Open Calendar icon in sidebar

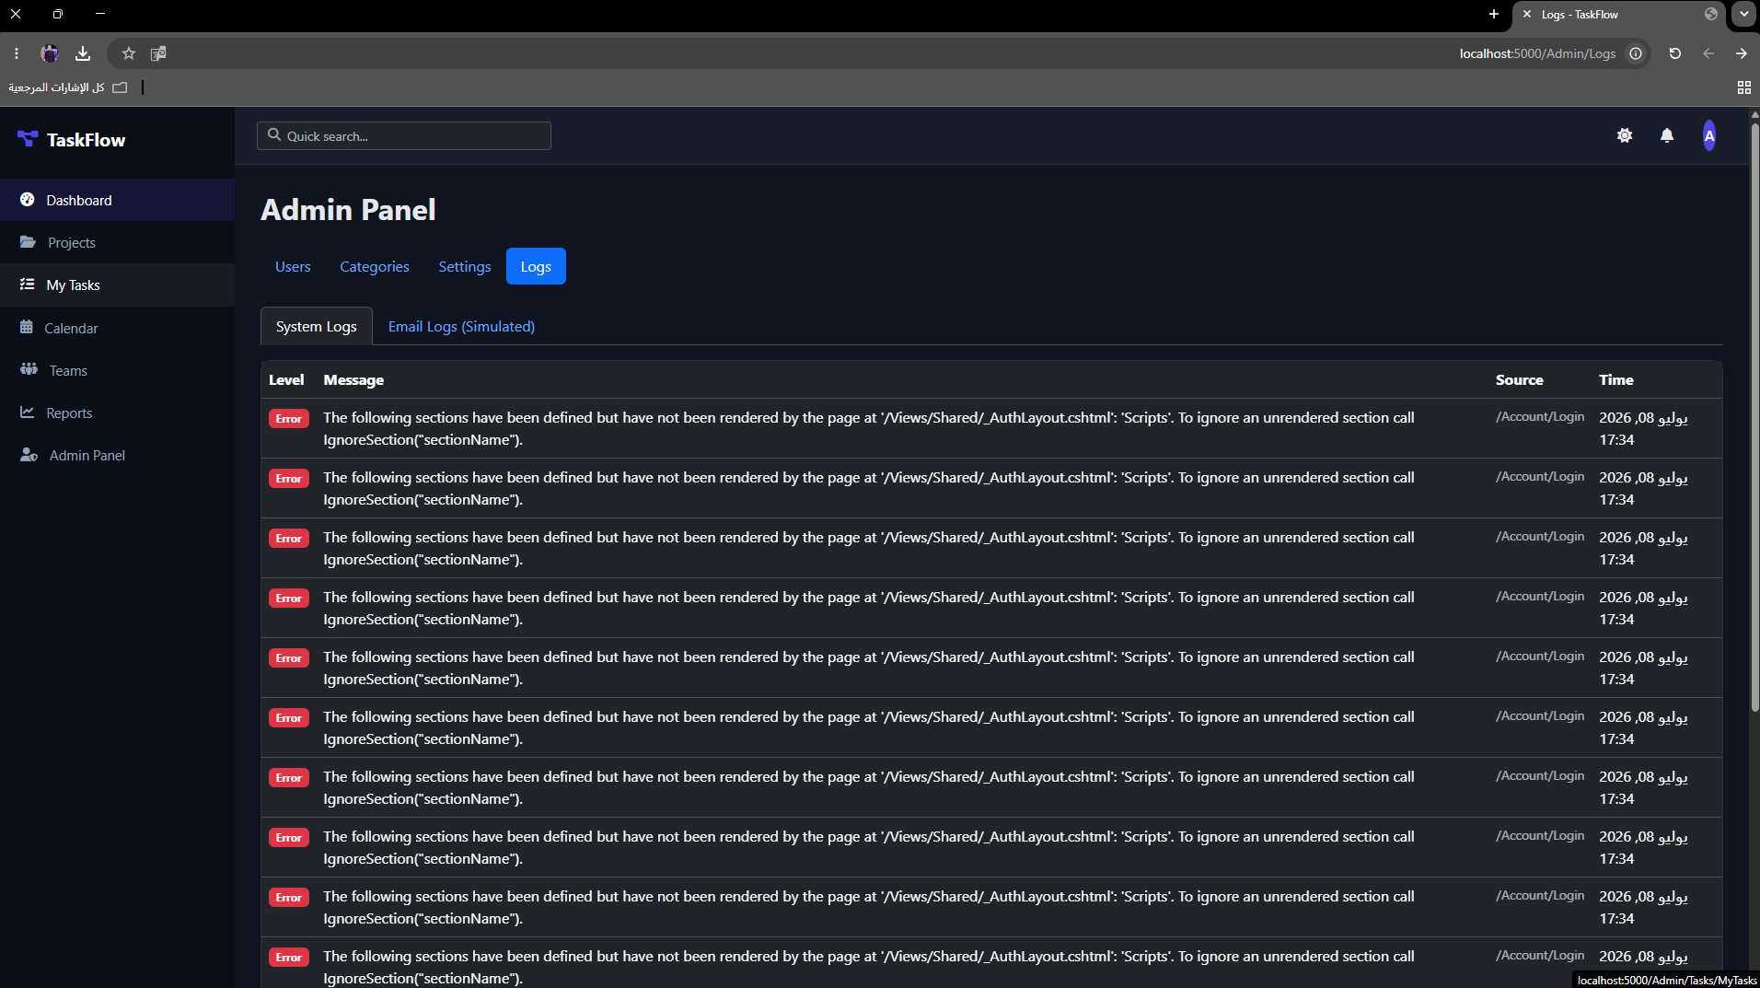[27, 327]
